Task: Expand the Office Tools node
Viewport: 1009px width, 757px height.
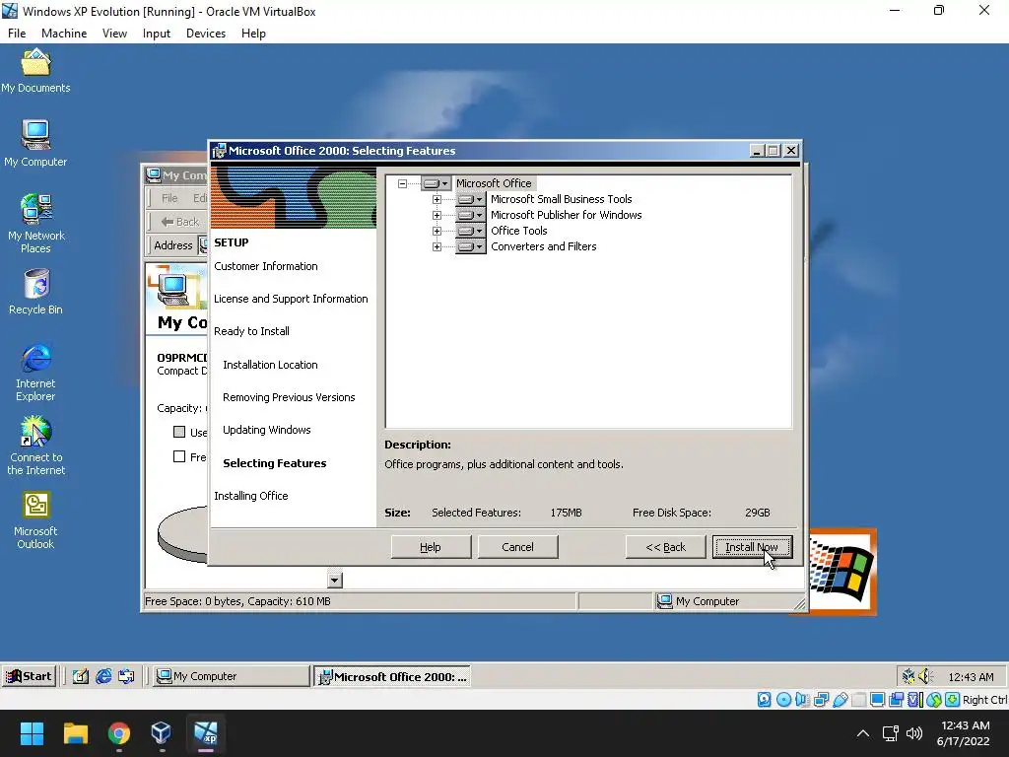Action: point(437,231)
